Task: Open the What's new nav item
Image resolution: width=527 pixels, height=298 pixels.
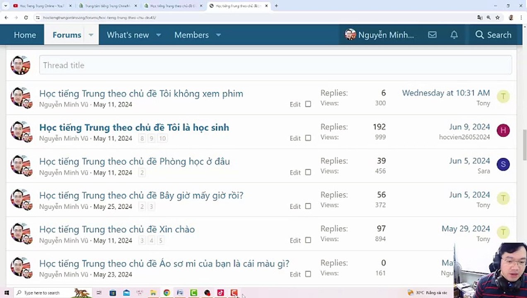Action: [128, 35]
